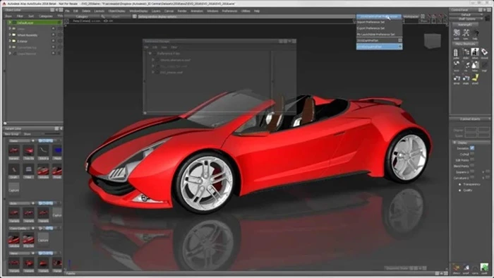Click the Degree input field
494x278 pixels.
[x=471, y=130]
